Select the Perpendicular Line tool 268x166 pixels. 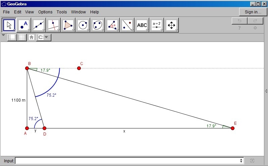click(x=53, y=25)
